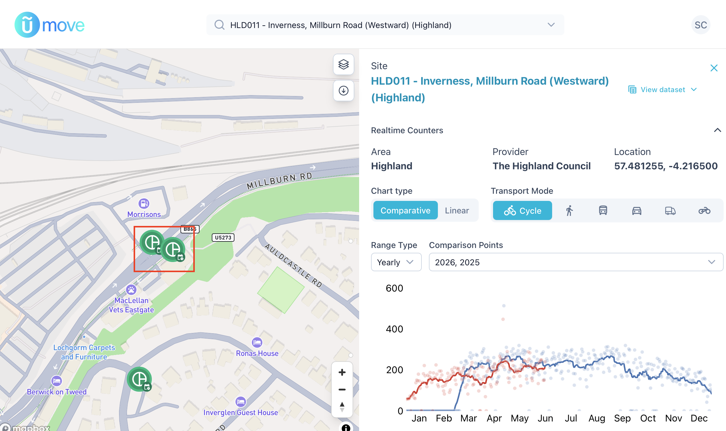Viewport: 726px width, 431px height.
Task: Click the Ronas House lodging icon
Action: 257,343
